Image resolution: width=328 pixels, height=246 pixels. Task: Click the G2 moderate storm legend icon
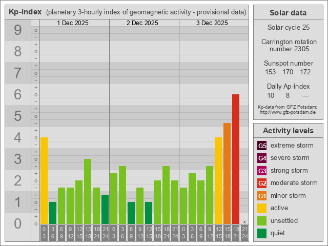pyautogui.click(x=262, y=183)
